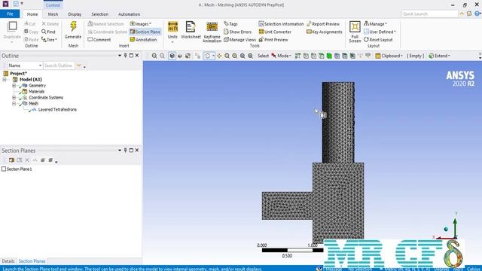The width and height of the screenshot is (482, 271).
Task: Click the Zoom In magnifier in the graphics toolbar
Action: [x=154, y=56]
